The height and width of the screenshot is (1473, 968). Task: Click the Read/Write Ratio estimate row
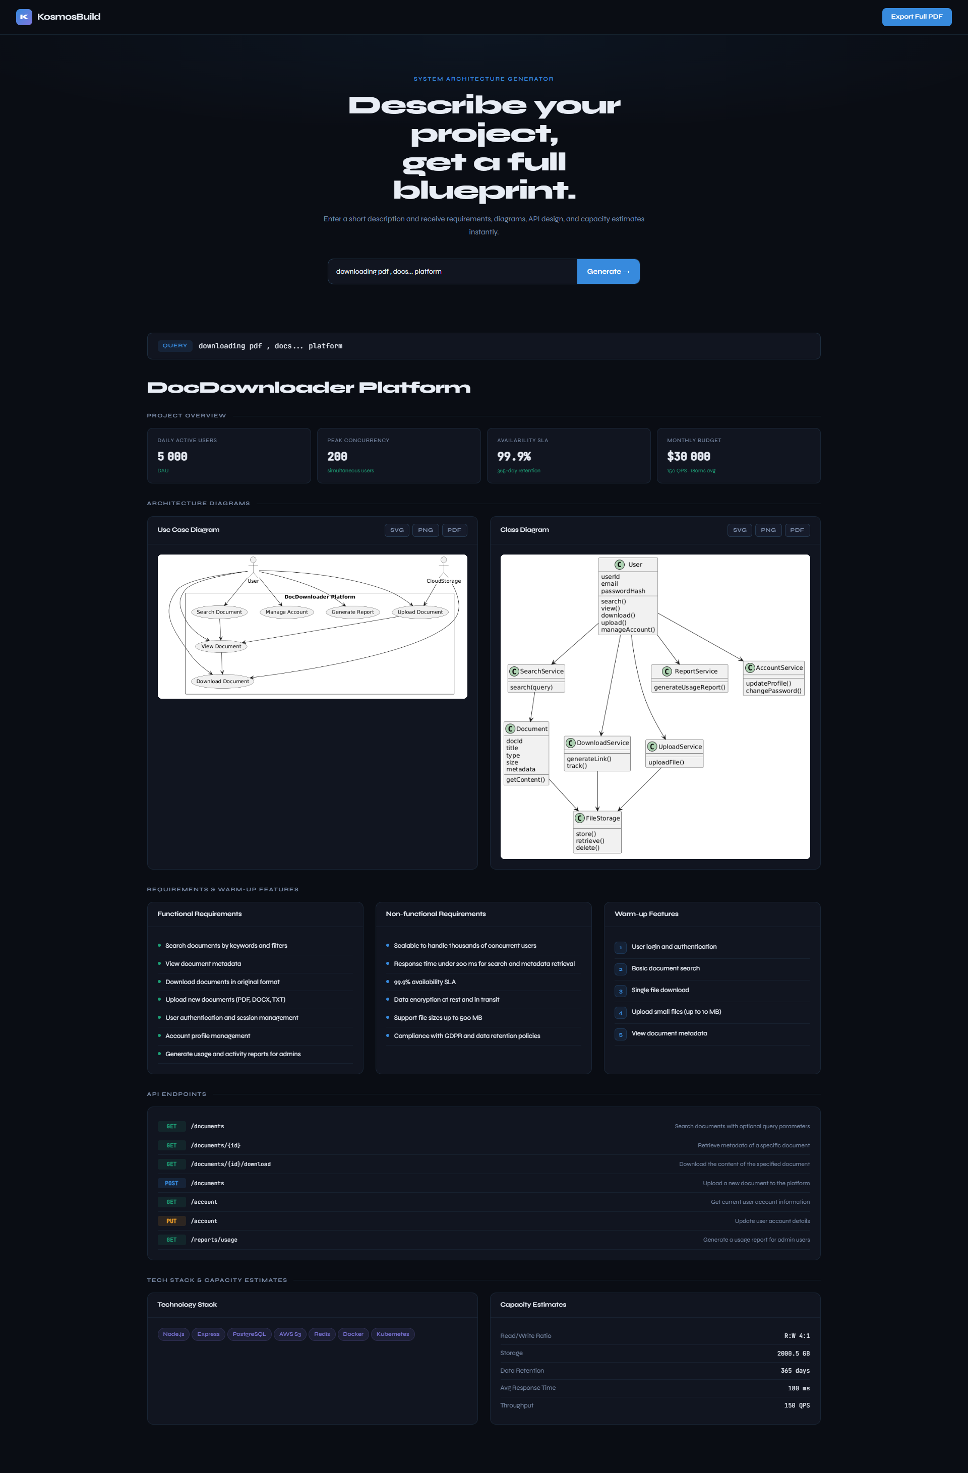point(655,1335)
